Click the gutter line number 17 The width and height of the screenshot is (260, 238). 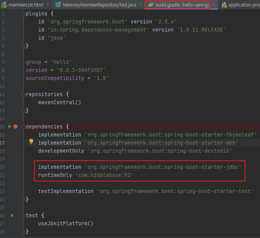tap(2, 143)
